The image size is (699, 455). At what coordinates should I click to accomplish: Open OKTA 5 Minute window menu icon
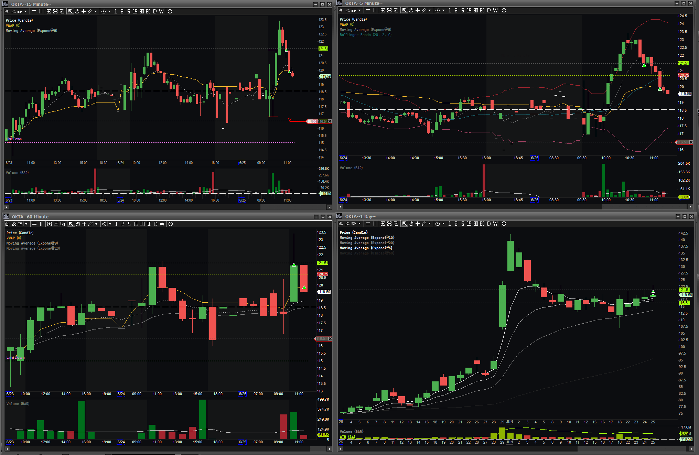point(340,3)
